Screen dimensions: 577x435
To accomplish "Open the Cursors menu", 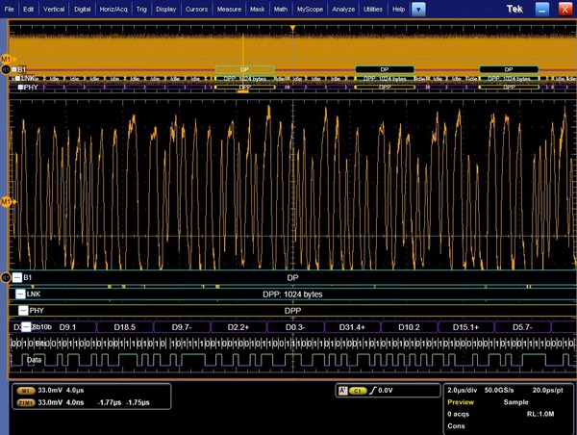I will click(x=196, y=10).
